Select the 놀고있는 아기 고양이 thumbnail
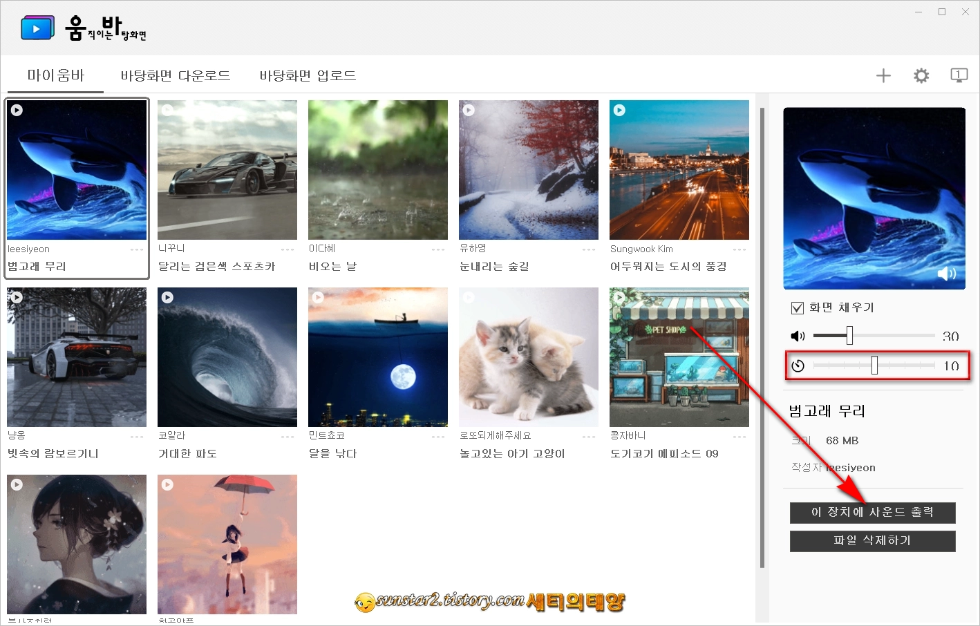Screen dimensions: 980x626 [x=529, y=357]
